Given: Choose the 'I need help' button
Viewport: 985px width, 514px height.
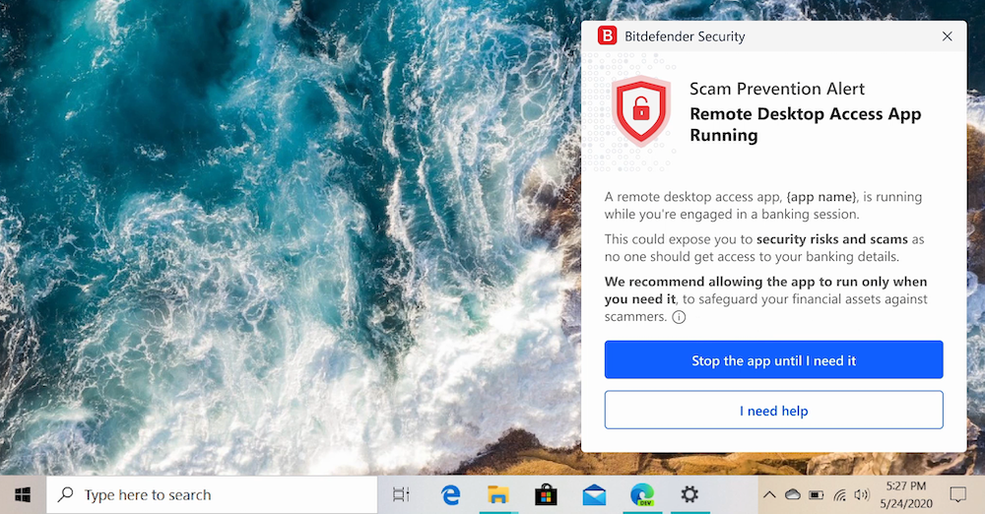Looking at the screenshot, I should point(773,411).
